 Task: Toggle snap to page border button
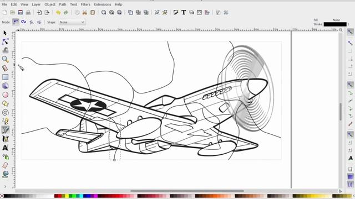coord(350,169)
